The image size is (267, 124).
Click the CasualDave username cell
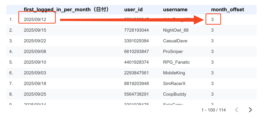pyautogui.click(x=175, y=41)
